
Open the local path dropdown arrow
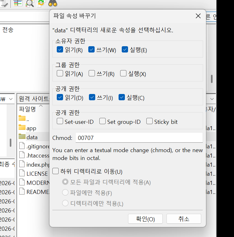11,99
